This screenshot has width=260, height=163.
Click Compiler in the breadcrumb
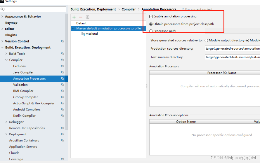point(129,9)
